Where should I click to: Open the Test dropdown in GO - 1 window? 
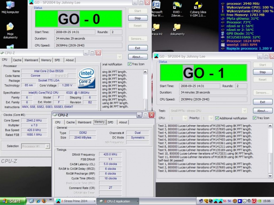click(x=244, y=111)
